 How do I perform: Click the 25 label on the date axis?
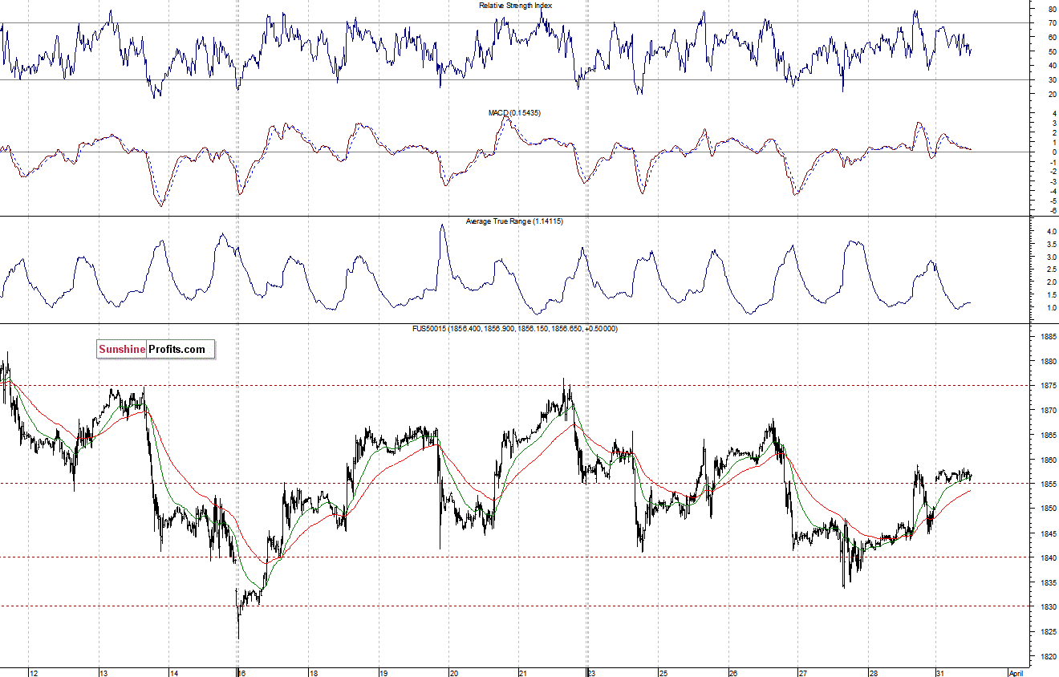(x=663, y=672)
